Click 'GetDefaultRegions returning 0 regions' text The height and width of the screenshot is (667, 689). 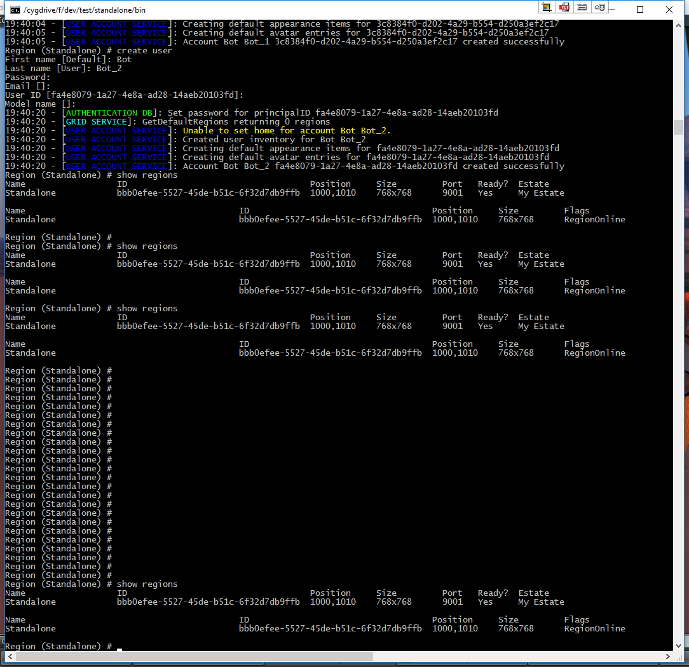pyautogui.click(x=236, y=121)
